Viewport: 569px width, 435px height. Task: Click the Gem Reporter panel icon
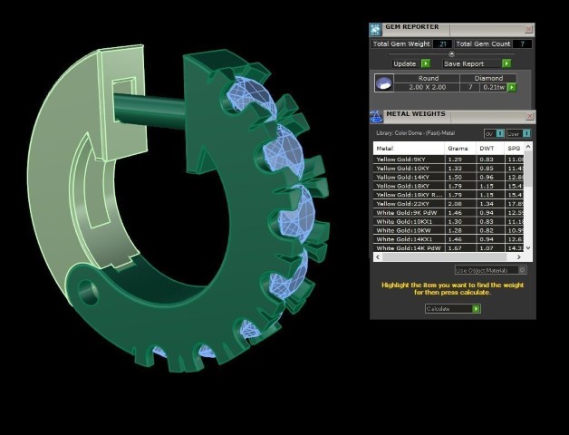coord(376,29)
